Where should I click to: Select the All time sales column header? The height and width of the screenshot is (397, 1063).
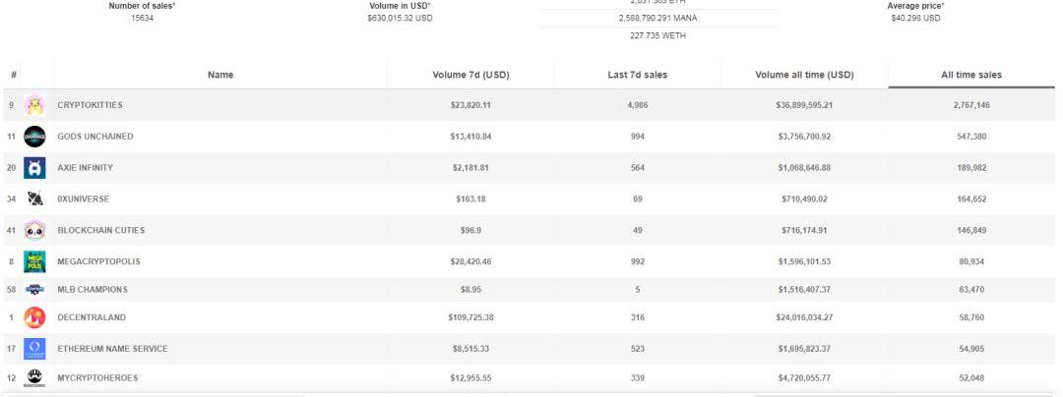[x=970, y=75]
